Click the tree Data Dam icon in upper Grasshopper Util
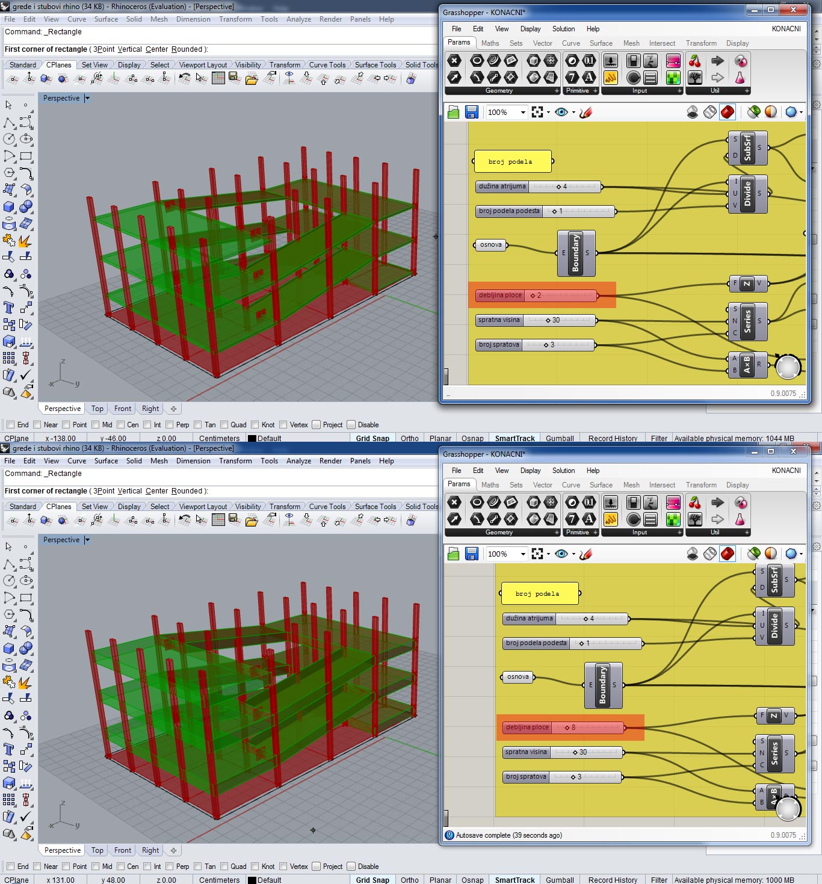 (x=695, y=77)
